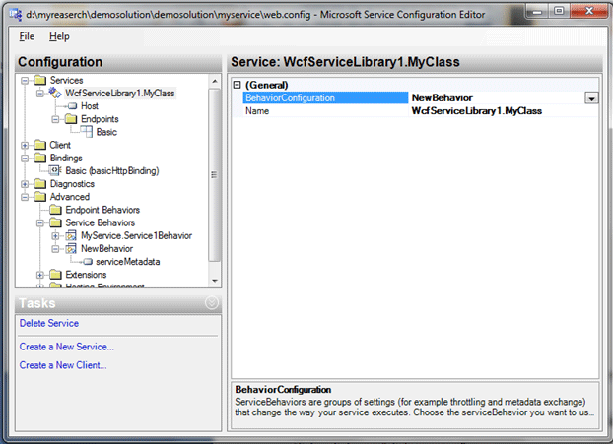Screen dimensions: 613x444
Task: Select the Endpoint Behaviors tree item
Action: [102, 210]
